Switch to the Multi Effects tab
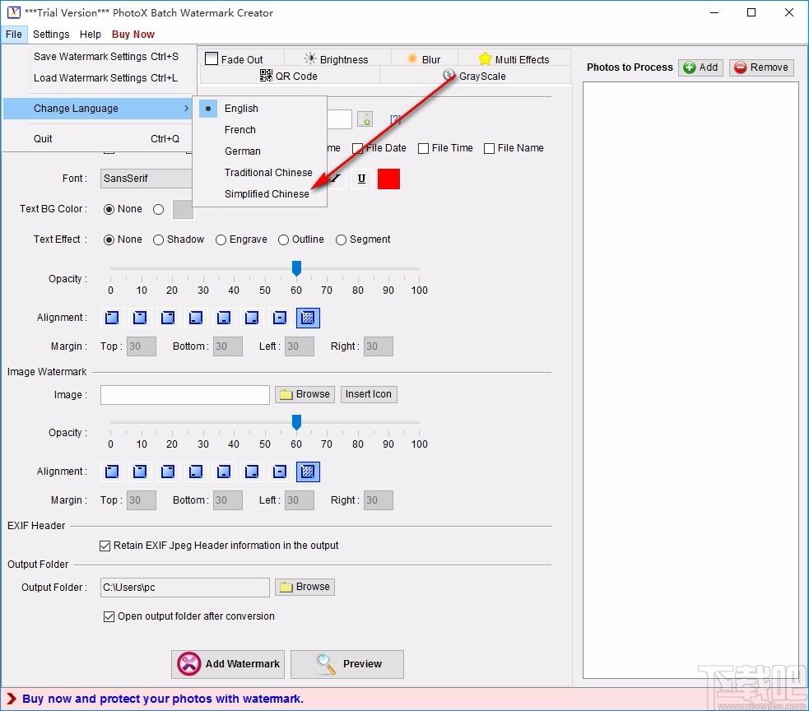Screen dimensions: 809x711 [514, 58]
